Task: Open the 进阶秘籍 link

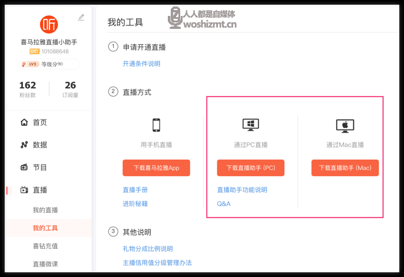Action: click(135, 204)
